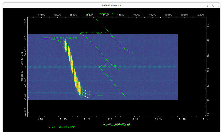Click the 47800 top axis label
This screenshot has width=223, height=132.
pyautogui.click(x=41, y=15)
